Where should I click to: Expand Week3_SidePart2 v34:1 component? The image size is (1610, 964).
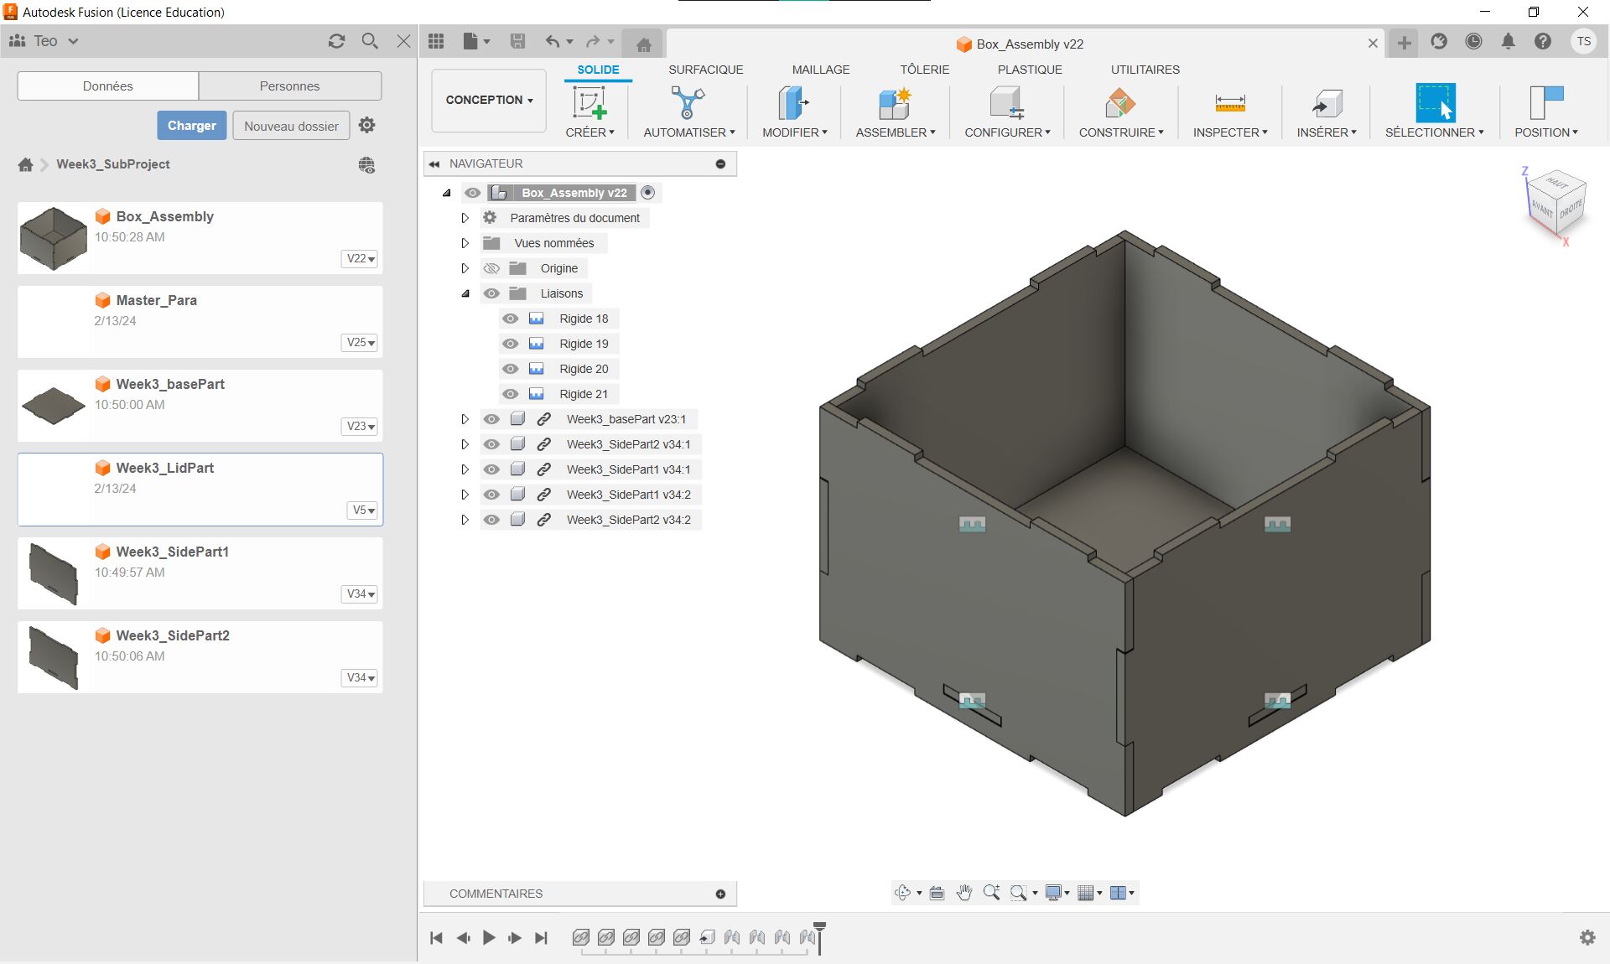pos(465,444)
